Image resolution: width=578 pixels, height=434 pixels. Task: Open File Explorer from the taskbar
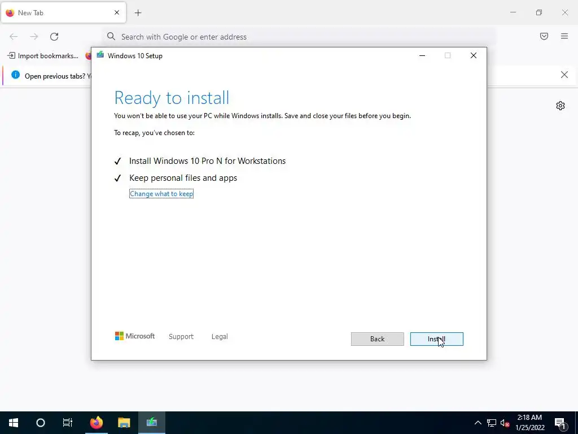(x=124, y=423)
